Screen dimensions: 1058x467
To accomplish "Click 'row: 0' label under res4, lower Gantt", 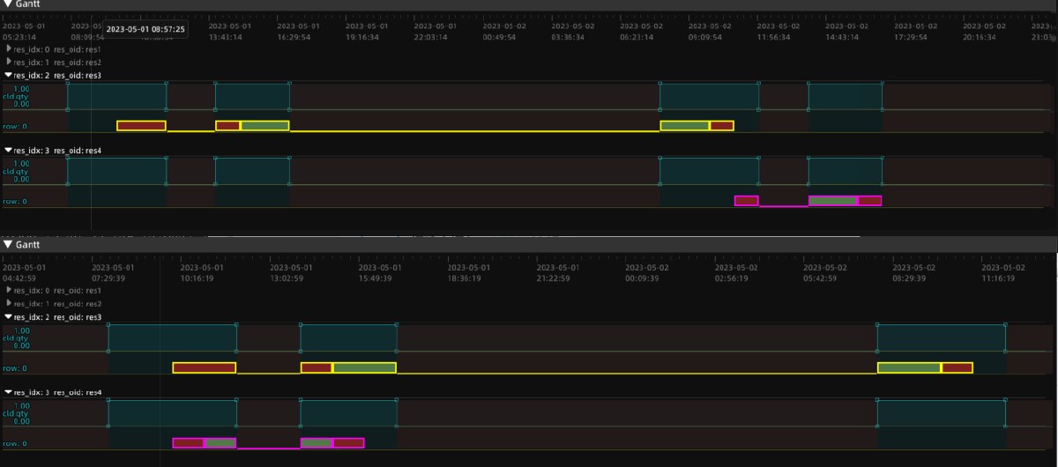I will click(14, 443).
